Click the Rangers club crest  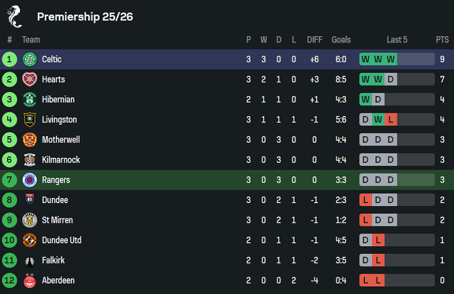pos(30,180)
